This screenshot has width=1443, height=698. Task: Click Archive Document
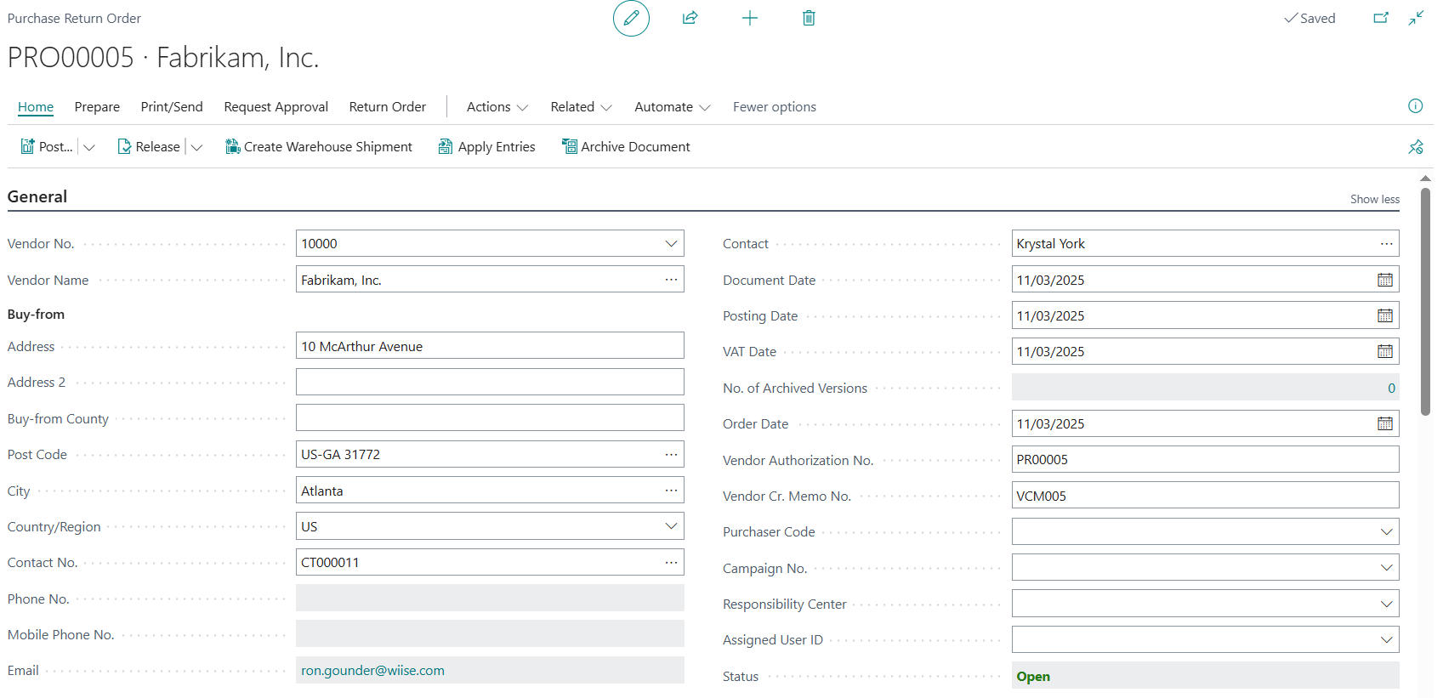tap(626, 147)
